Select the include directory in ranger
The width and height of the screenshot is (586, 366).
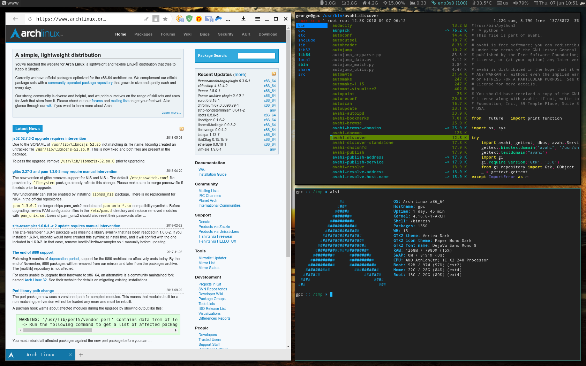pos(307,40)
